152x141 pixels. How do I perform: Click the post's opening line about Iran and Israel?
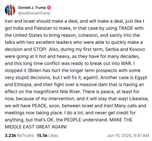click(x=74, y=21)
